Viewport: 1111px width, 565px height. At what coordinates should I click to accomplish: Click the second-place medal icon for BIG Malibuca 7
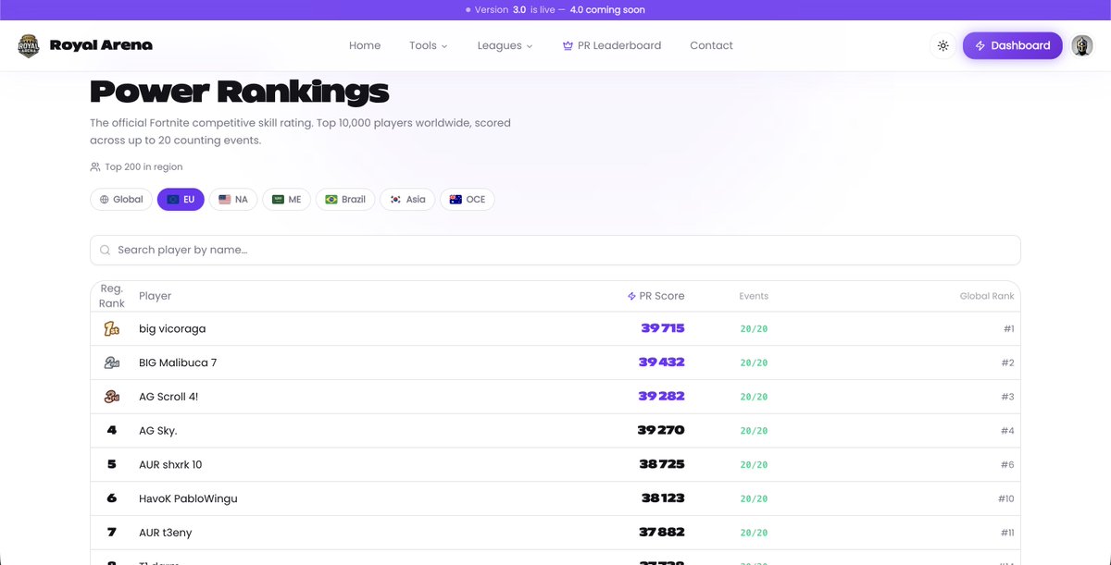coord(111,362)
